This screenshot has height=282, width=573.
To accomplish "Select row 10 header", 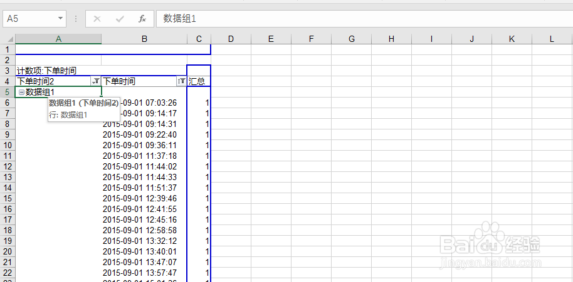I will coord(8,145).
